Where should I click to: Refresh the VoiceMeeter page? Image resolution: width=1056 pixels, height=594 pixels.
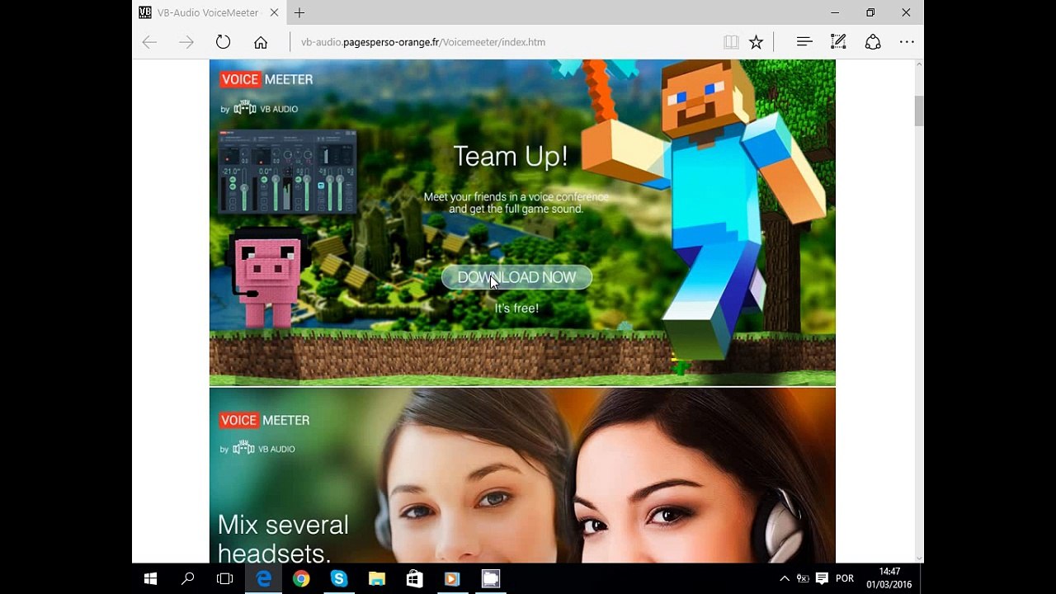pyautogui.click(x=223, y=42)
